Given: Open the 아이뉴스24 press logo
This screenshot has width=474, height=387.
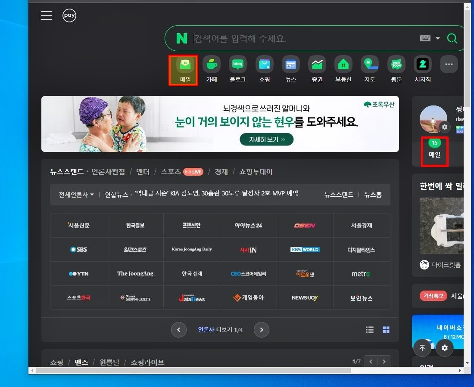Looking at the screenshot, I should [x=248, y=226].
